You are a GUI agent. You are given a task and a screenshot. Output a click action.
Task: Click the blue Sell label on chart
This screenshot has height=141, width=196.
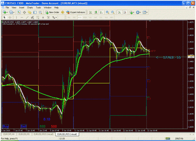[x=24, y=126]
